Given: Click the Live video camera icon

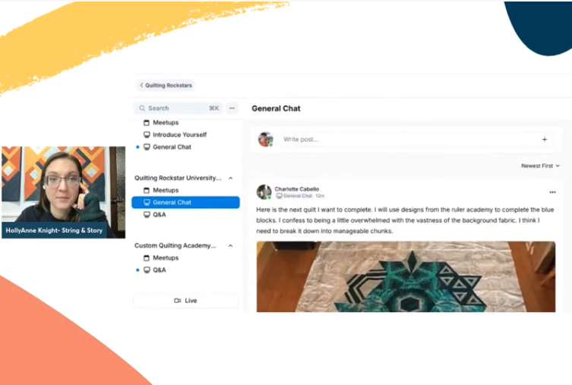Looking at the screenshot, I should tap(178, 301).
